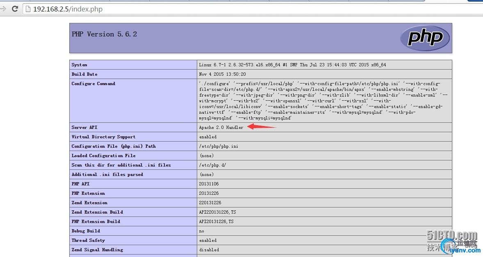
Task: Click the 'Thread Safety' label
Action: coord(88,240)
